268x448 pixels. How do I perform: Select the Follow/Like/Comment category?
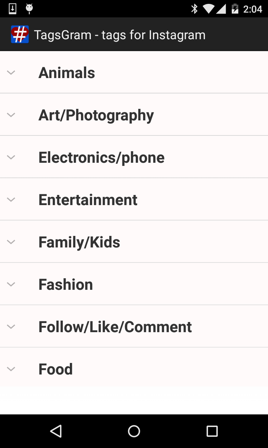click(115, 327)
